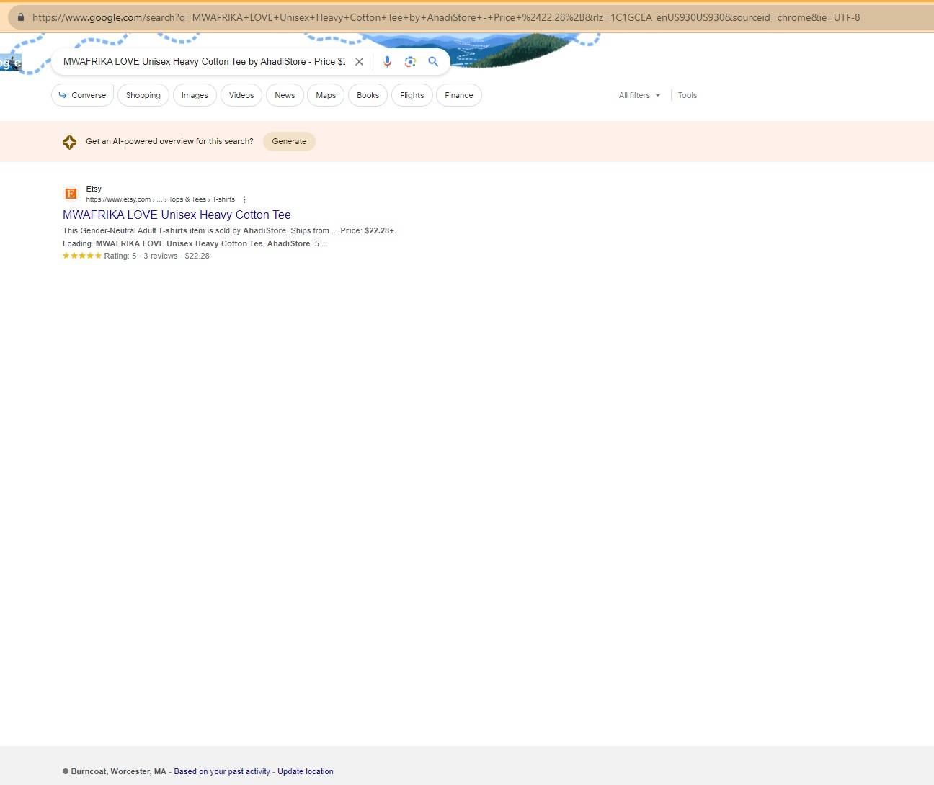Start voice search with the microphone icon
This screenshot has width=934, height=785.
387,62
